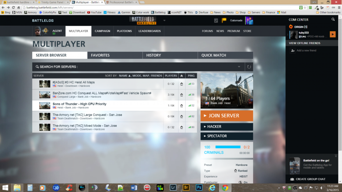Click the orange play button beside tuby333

[x=332, y=34]
